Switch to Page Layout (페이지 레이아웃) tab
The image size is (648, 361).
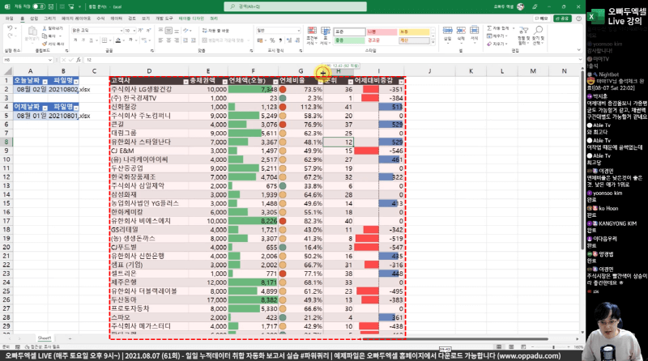pyautogui.click(x=76, y=19)
